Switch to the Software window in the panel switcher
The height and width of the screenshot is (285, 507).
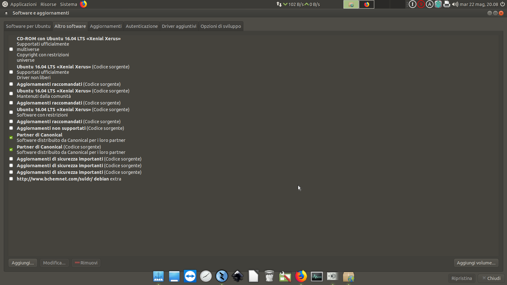point(351,4)
